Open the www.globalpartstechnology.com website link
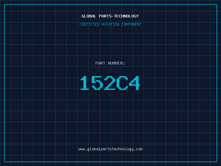The image size is (221, 166). coord(110,149)
